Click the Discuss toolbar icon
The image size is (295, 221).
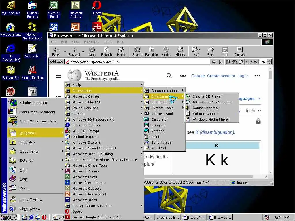[x=239, y=52]
